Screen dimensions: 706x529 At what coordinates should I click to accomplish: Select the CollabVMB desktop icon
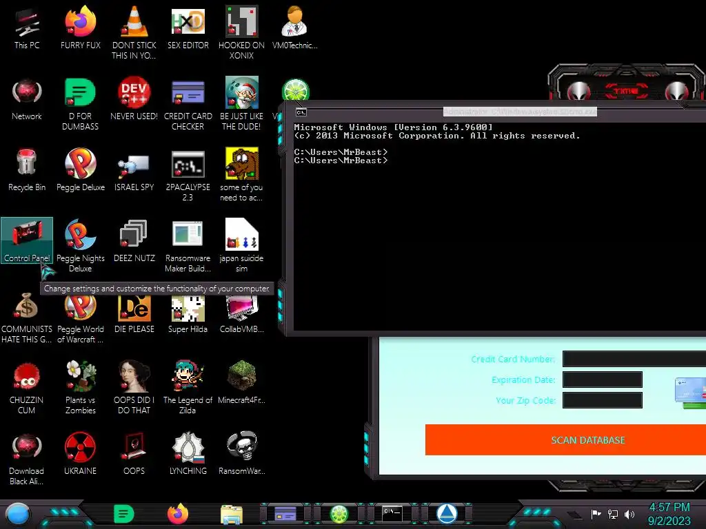[241, 313]
